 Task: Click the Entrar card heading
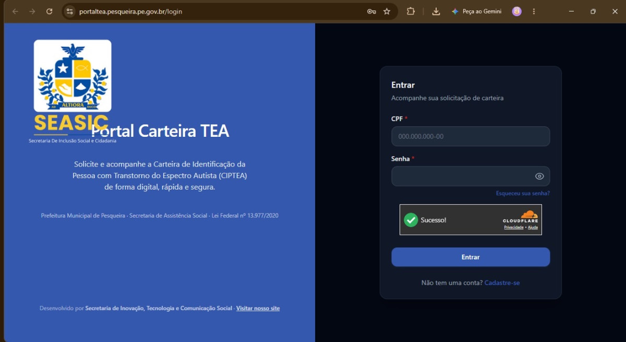[x=403, y=85]
